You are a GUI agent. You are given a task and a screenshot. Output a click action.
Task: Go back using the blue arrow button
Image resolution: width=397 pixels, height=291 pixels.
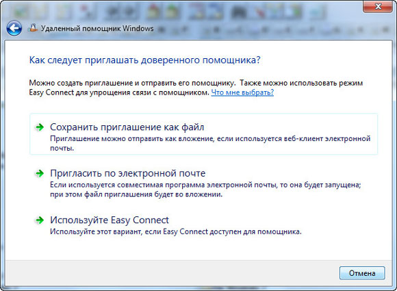click(14, 28)
